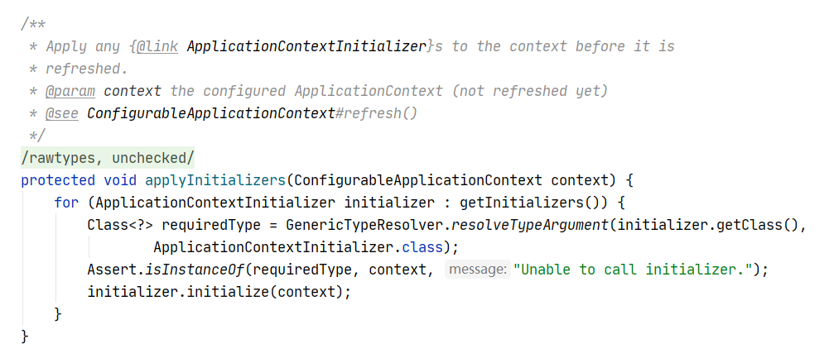Click the "message:" inlay parameter hint

coord(476,270)
